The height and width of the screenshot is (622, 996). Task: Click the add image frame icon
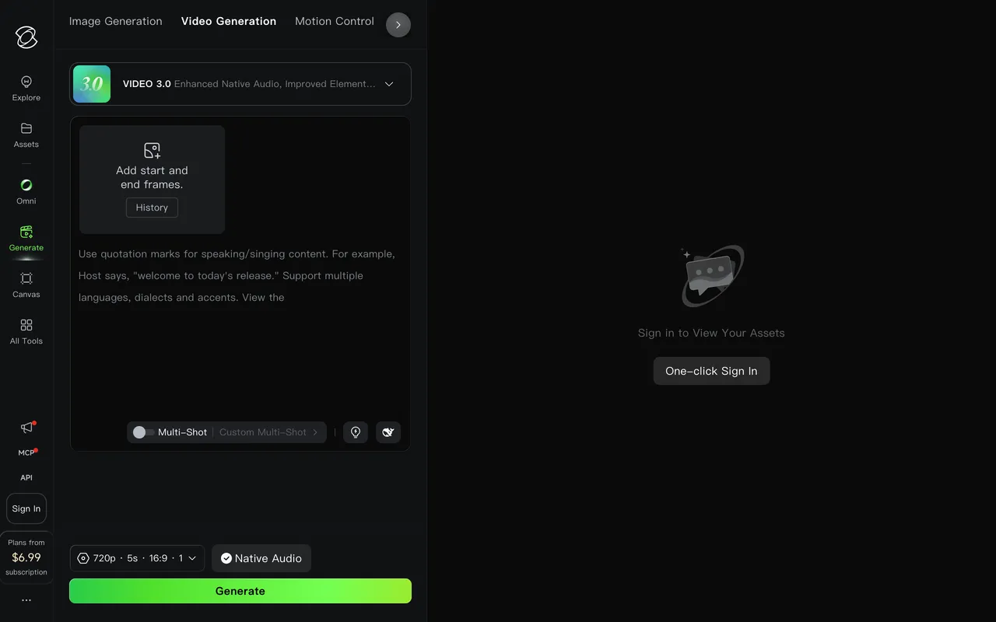152,150
